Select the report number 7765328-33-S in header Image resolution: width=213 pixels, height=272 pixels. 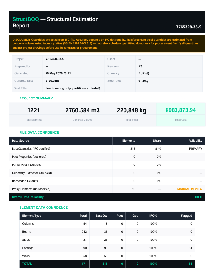click(189, 27)
